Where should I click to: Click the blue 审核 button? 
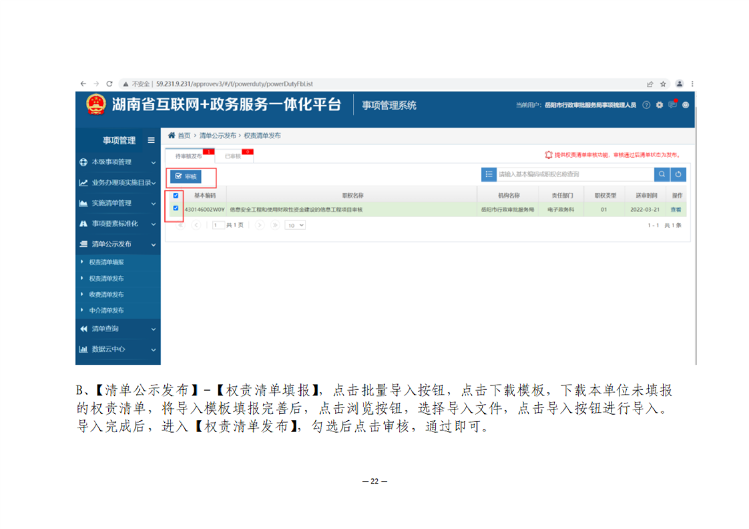click(x=186, y=176)
